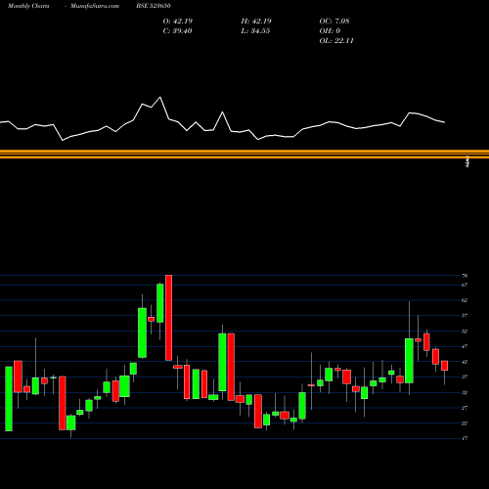Screen dimensions: 489x489
Task: Click the highest peak of the white indicator line
Action: pos(160,97)
